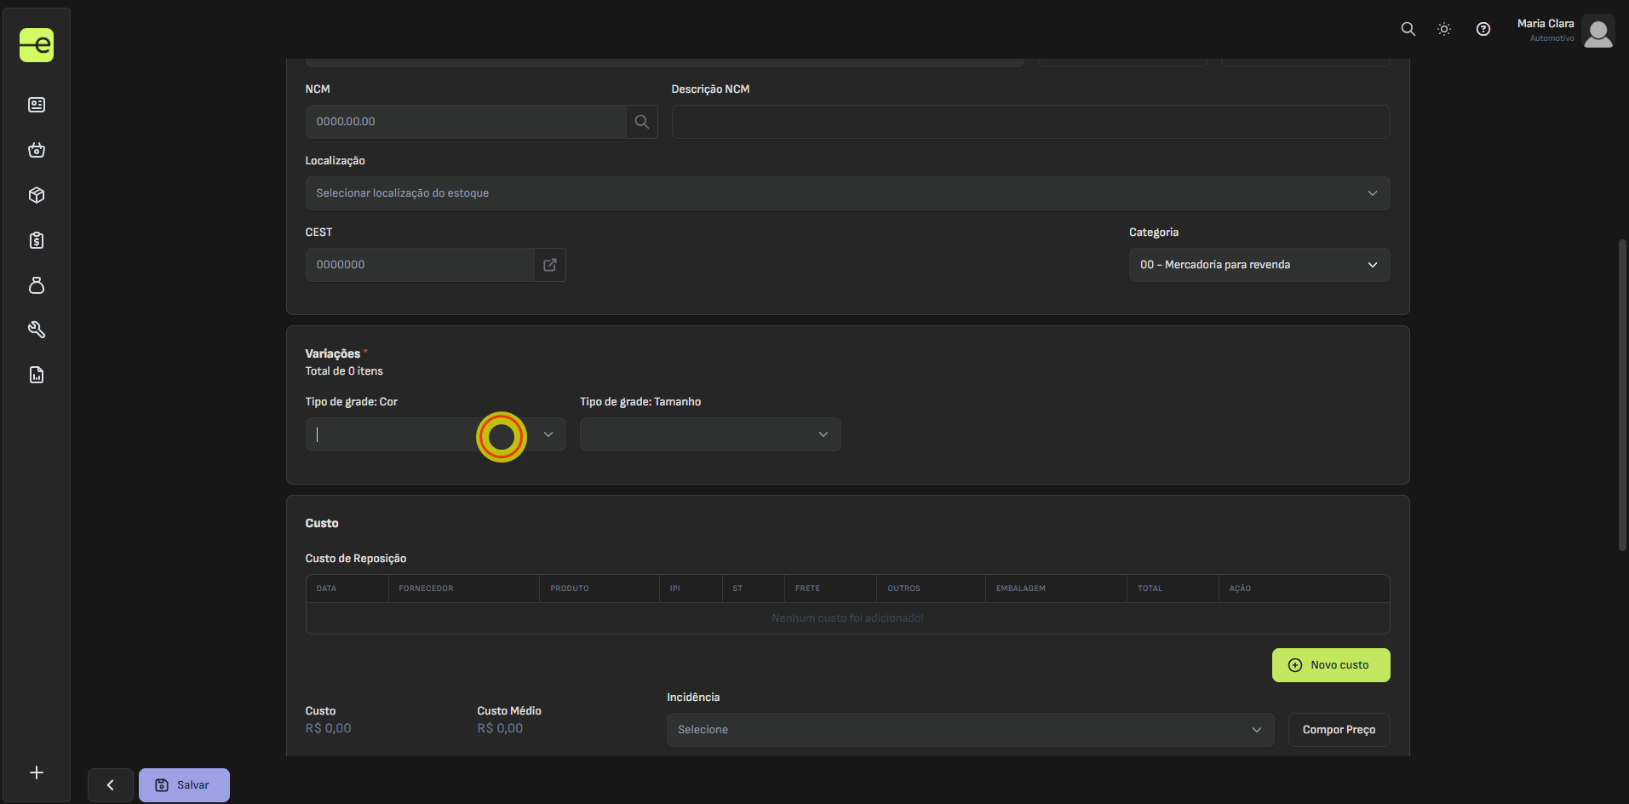Click the NCM search magnifier icon
1629x804 pixels.
tap(642, 122)
